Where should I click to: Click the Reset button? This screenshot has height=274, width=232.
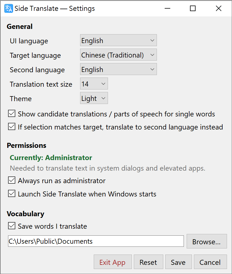[x=148, y=262]
